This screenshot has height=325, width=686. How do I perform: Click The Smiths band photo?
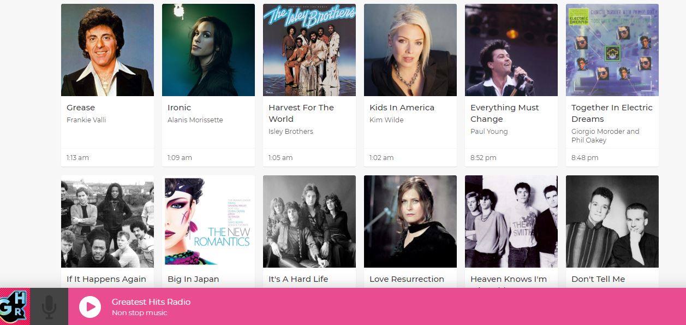[x=511, y=221]
